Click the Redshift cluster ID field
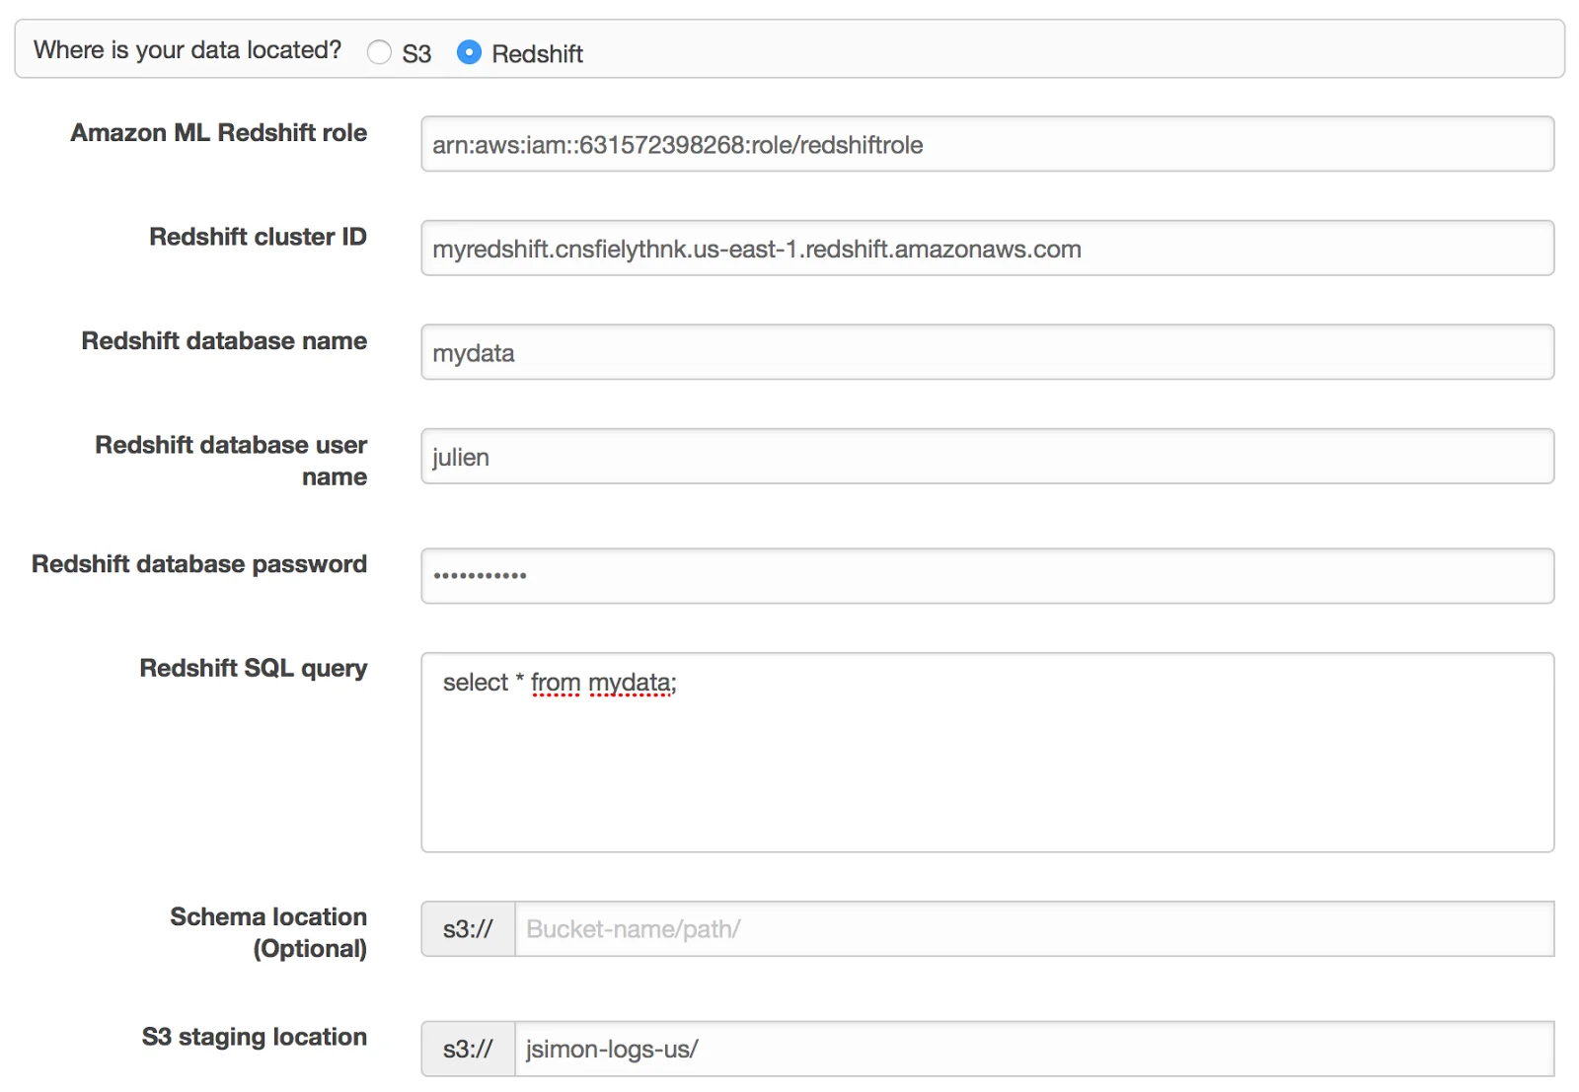 coord(987,248)
